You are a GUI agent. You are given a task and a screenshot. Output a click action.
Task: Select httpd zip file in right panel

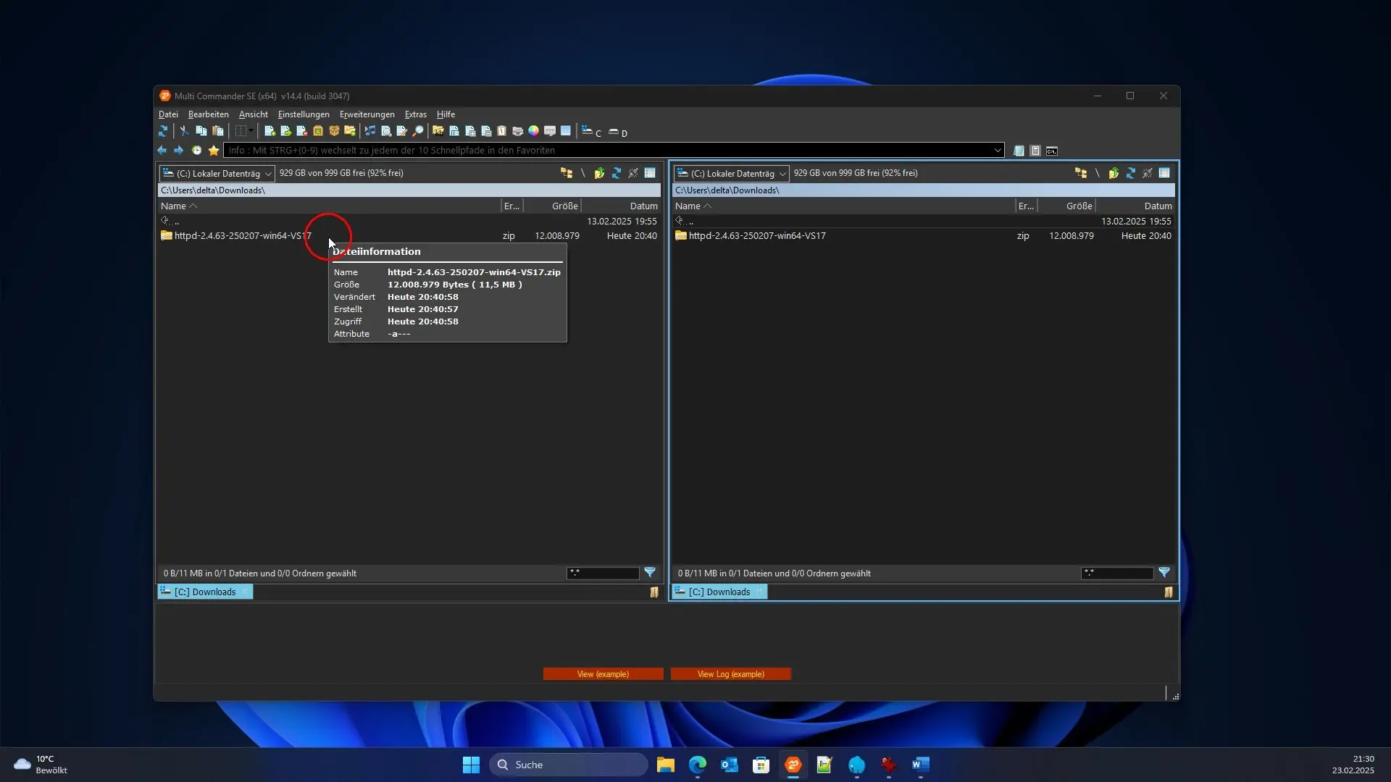click(923, 236)
